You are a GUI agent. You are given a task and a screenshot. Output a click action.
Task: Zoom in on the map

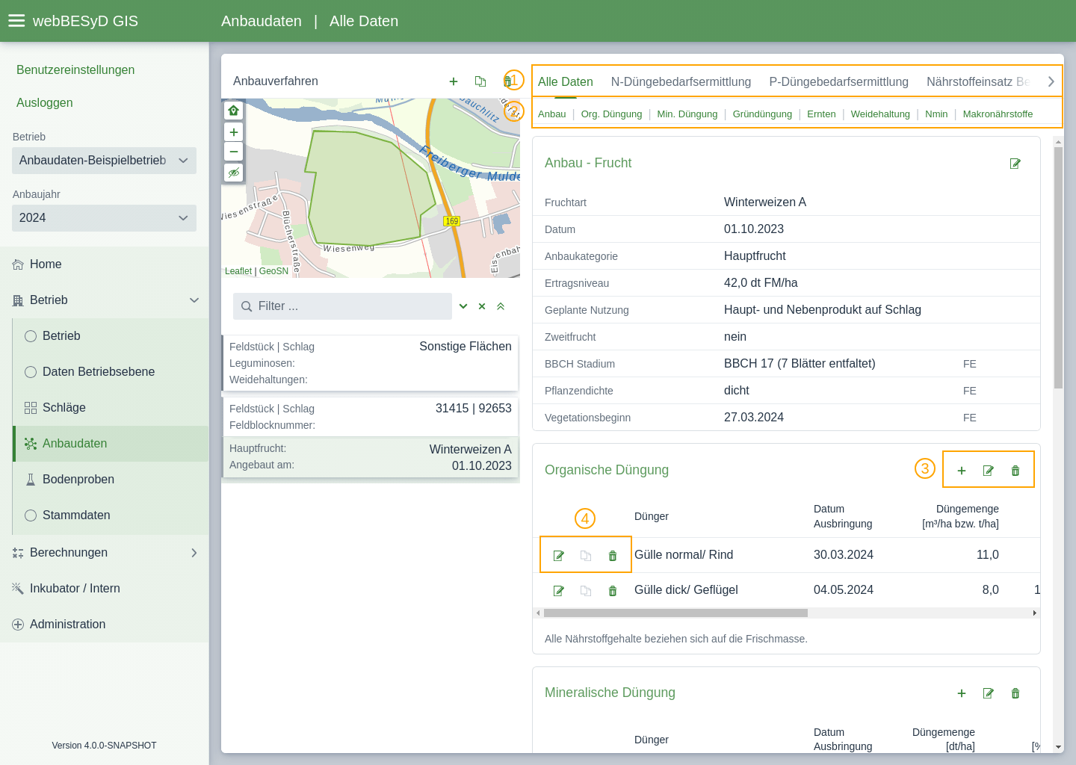(234, 132)
